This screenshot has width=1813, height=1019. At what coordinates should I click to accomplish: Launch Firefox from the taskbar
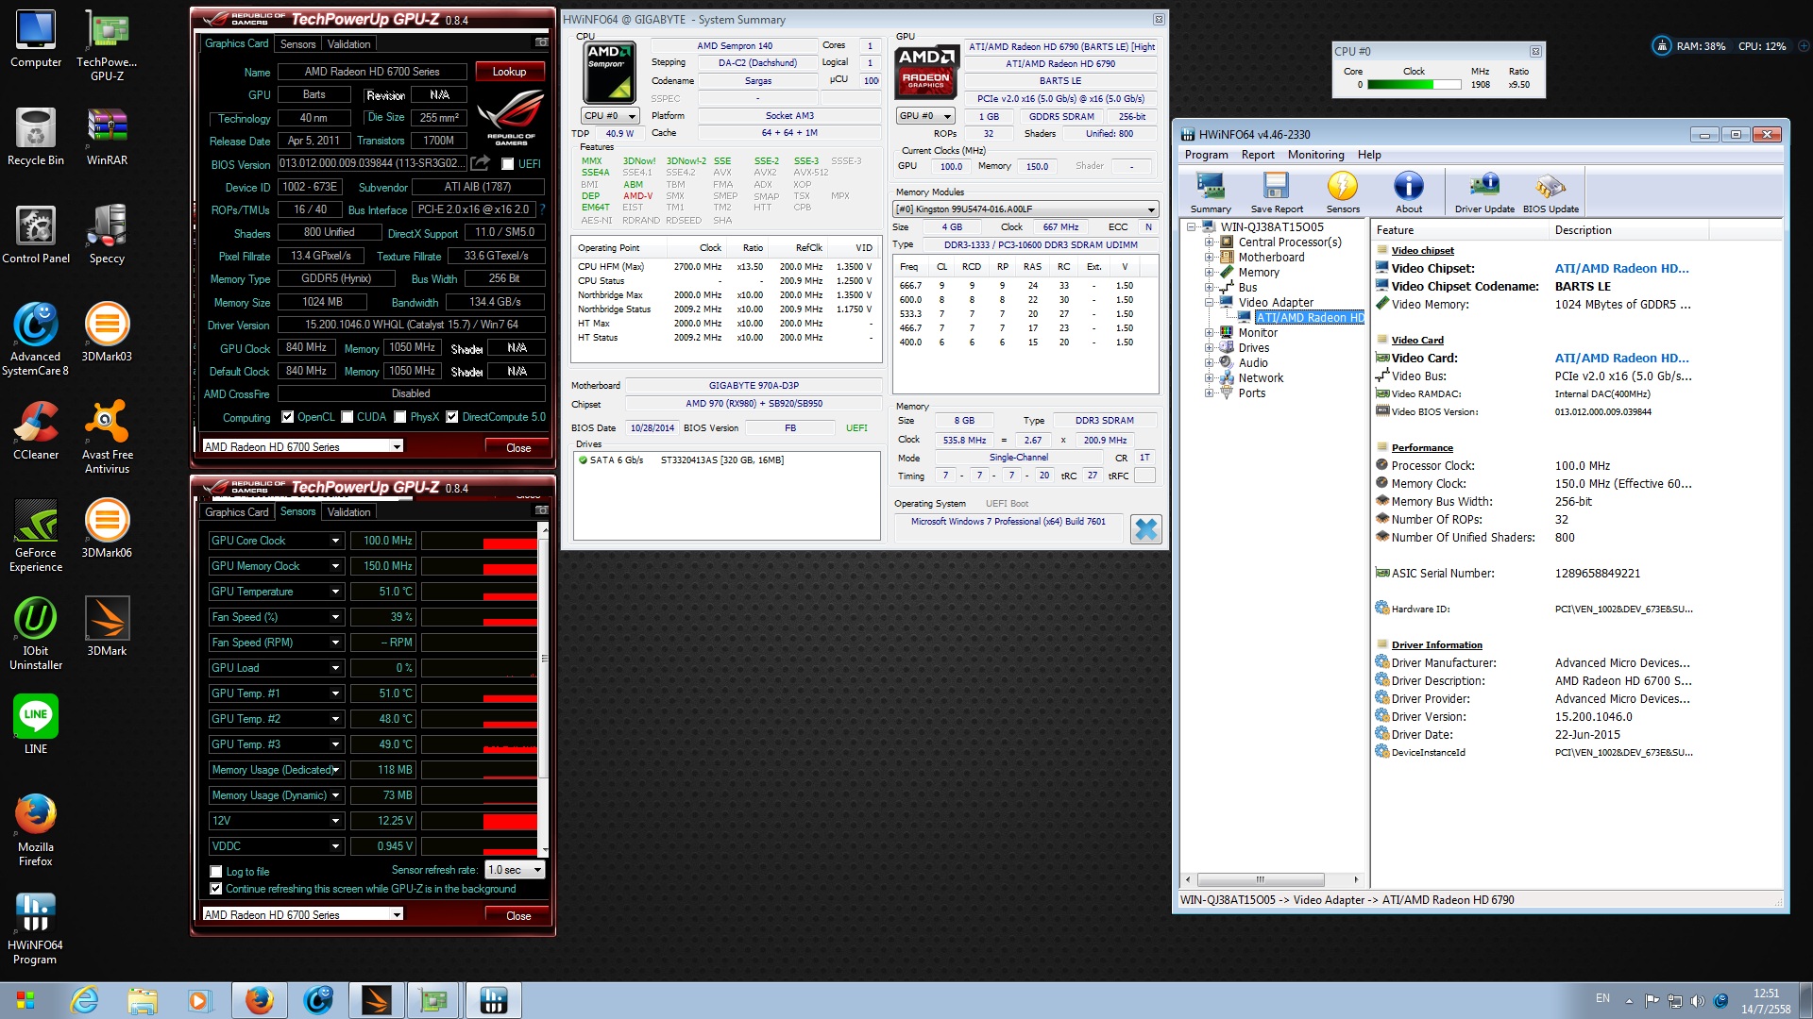(259, 1000)
